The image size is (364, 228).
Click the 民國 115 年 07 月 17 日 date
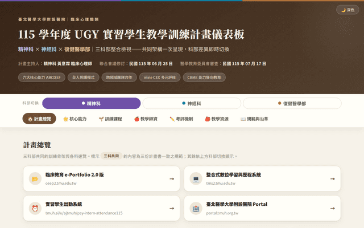pyautogui.click(x=244, y=63)
